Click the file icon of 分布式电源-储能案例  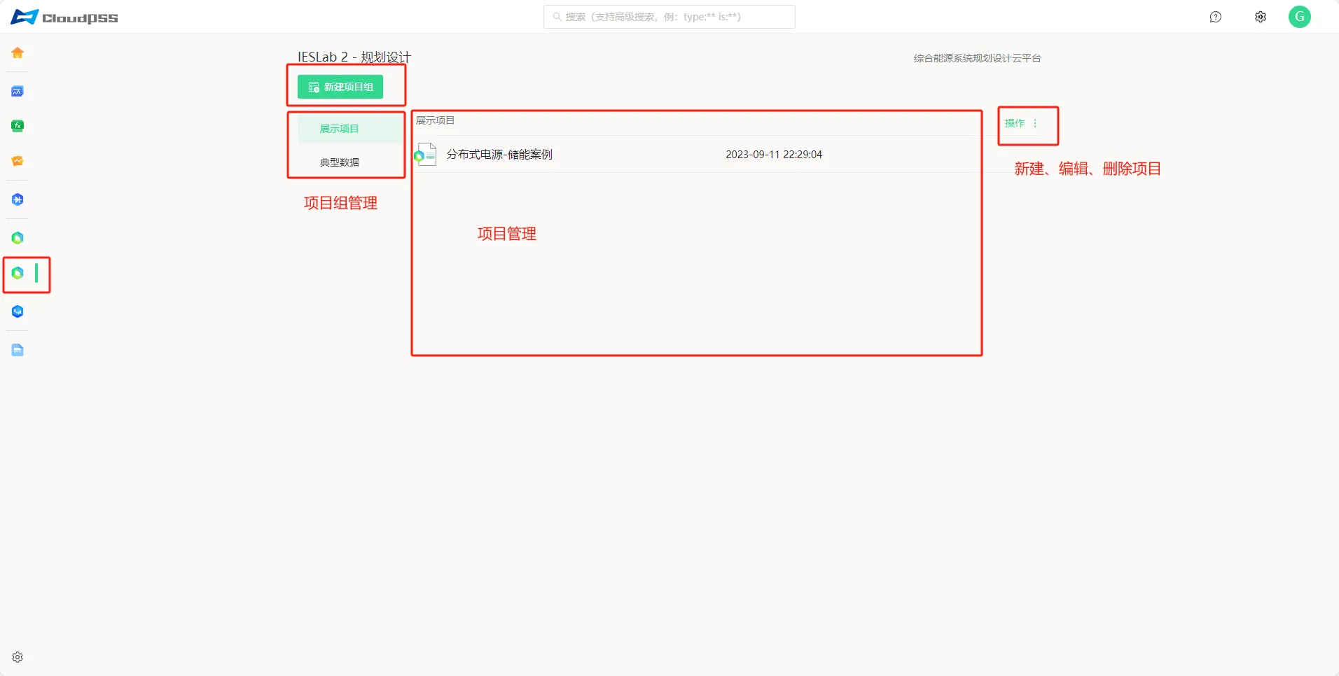(425, 154)
